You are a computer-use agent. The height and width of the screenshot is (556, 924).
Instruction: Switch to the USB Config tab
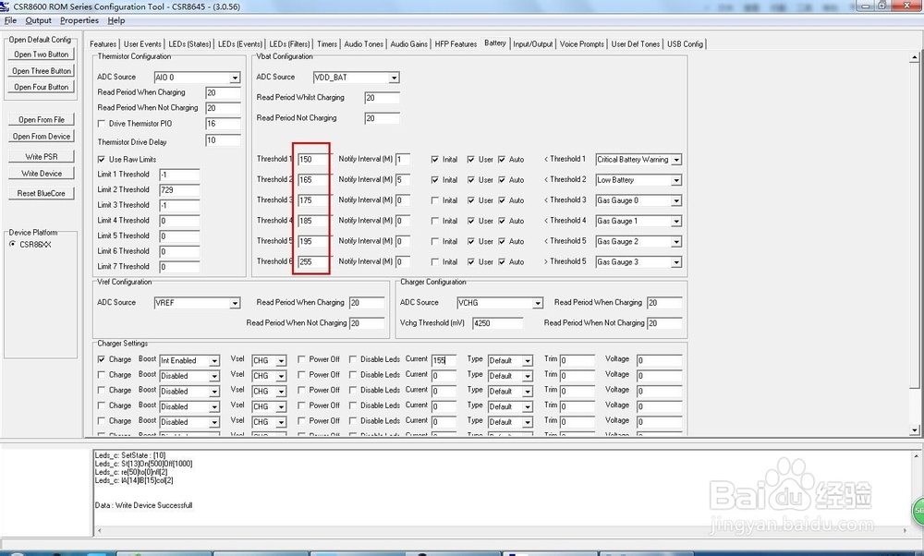pos(685,43)
